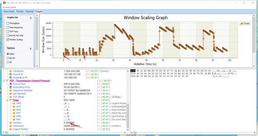Enable the Round Trip Time checkbox
Viewport: 258px width, 136px height.
tap(8, 35)
